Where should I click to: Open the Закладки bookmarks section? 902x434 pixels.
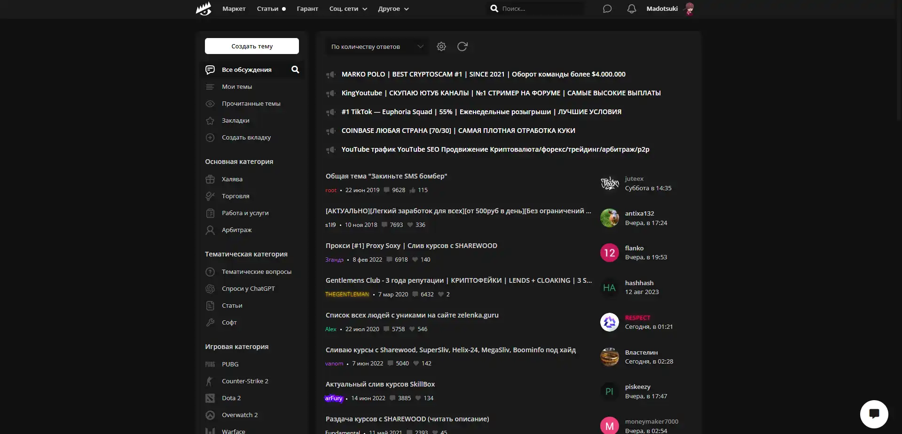pos(235,121)
